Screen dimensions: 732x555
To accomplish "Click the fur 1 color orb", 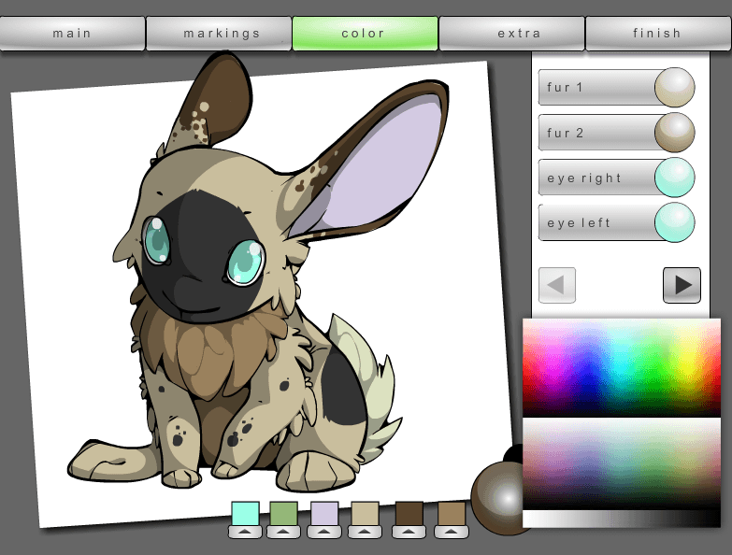I will [675, 87].
